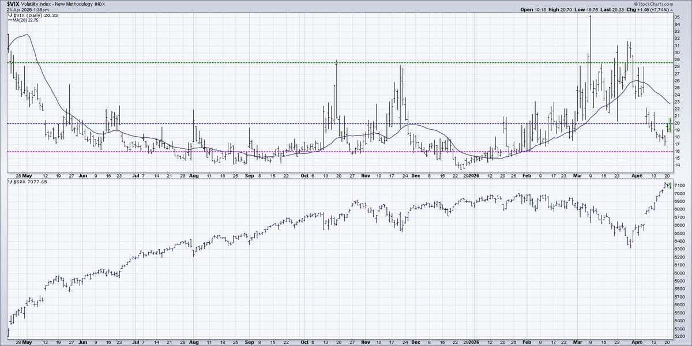Click the purple dashed horizontal line at VIX 16

(x=340, y=152)
